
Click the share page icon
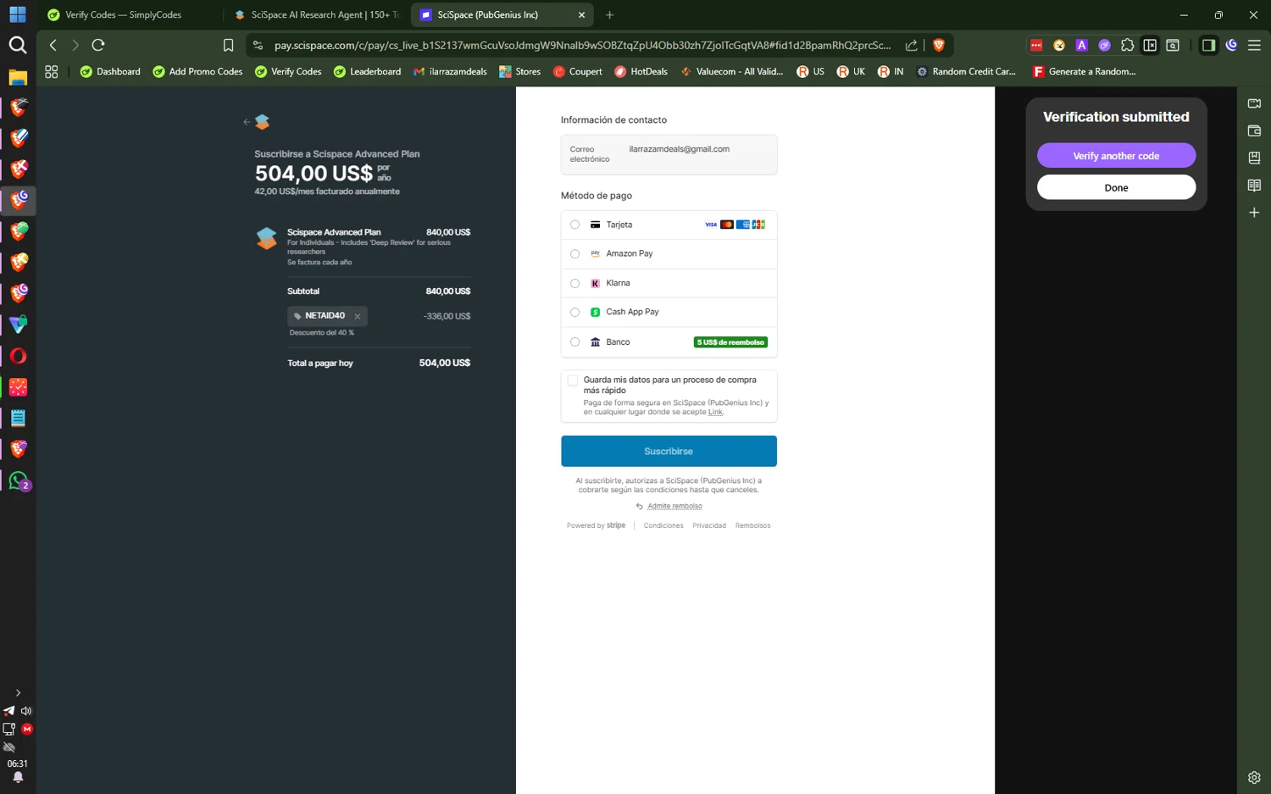(912, 45)
